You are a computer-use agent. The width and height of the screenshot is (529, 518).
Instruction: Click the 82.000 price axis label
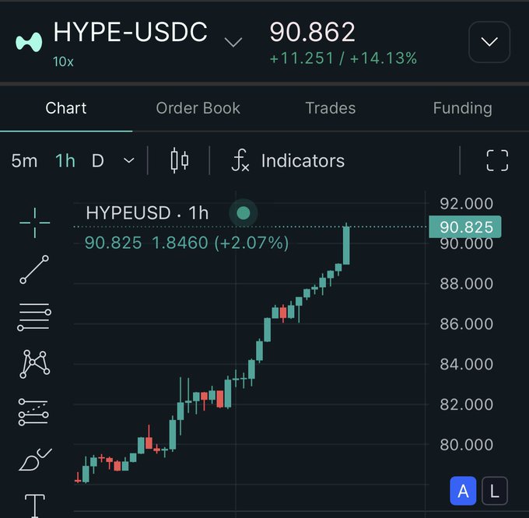pyautogui.click(x=466, y=404)
